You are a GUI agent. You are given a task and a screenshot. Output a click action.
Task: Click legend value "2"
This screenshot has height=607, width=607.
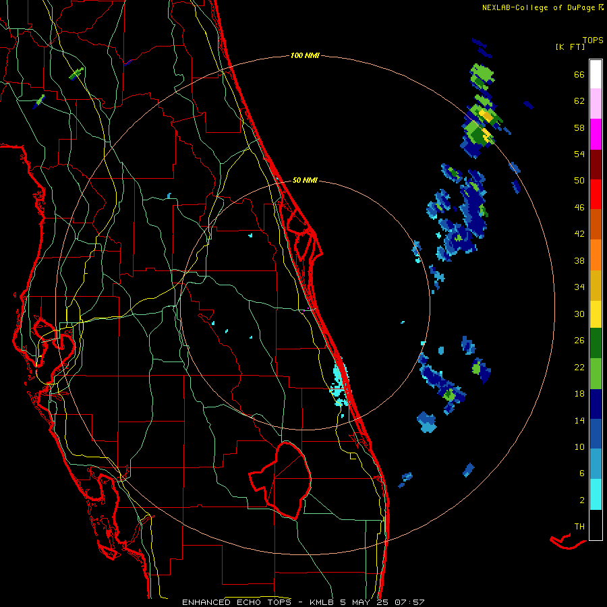582,500
